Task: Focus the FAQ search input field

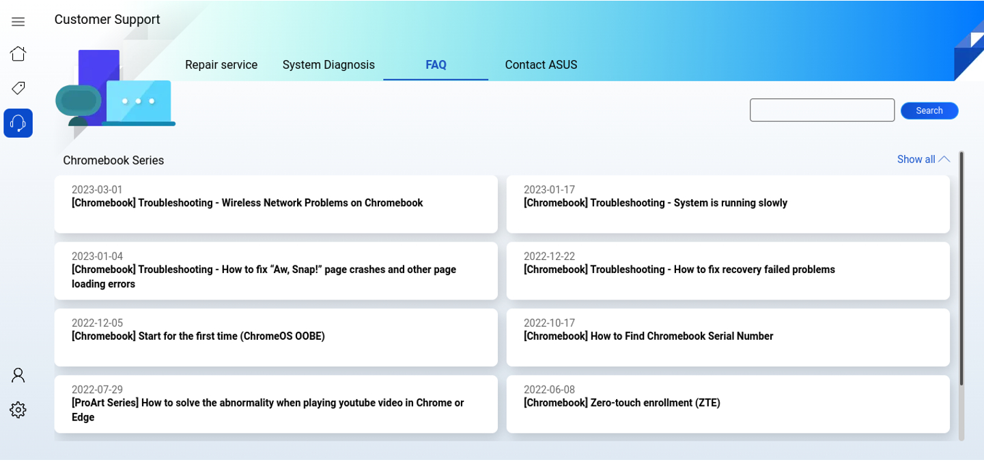Action: (x=822, y=110)
